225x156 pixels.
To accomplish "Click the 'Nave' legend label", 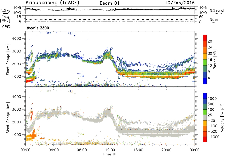I will point(214,20).
